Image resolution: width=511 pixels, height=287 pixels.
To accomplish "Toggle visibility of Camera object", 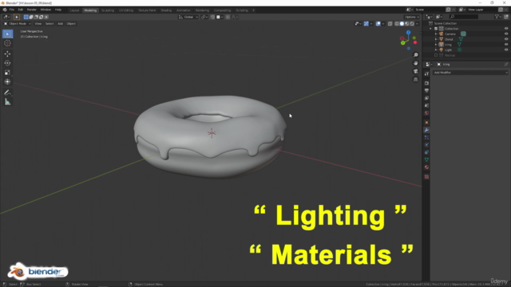I will click(x=506, y=33).
